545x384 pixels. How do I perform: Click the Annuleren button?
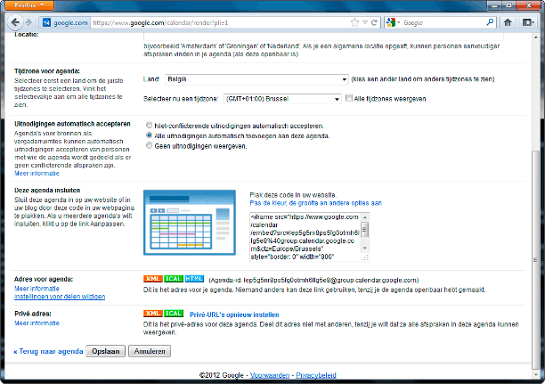click(150, 351)
